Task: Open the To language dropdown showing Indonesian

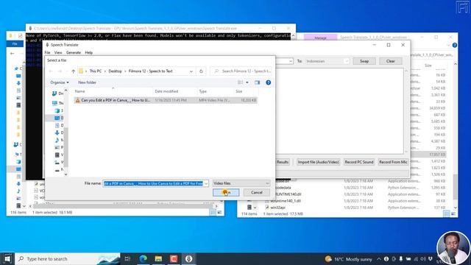Action: pos(327,61)
